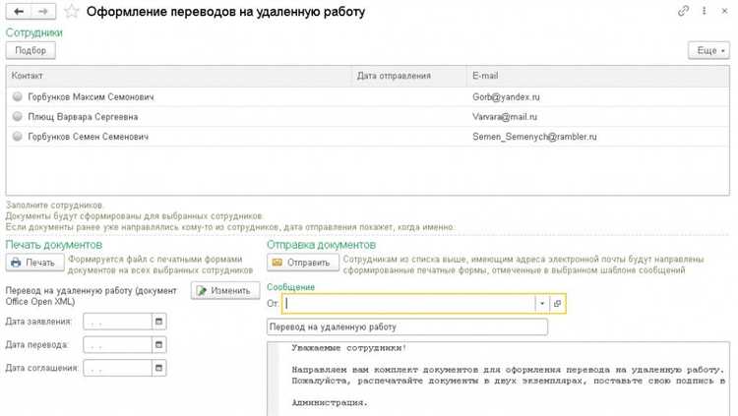Add form to favorites with star icon
738x416 pixels.
click(x=72, y=12)
